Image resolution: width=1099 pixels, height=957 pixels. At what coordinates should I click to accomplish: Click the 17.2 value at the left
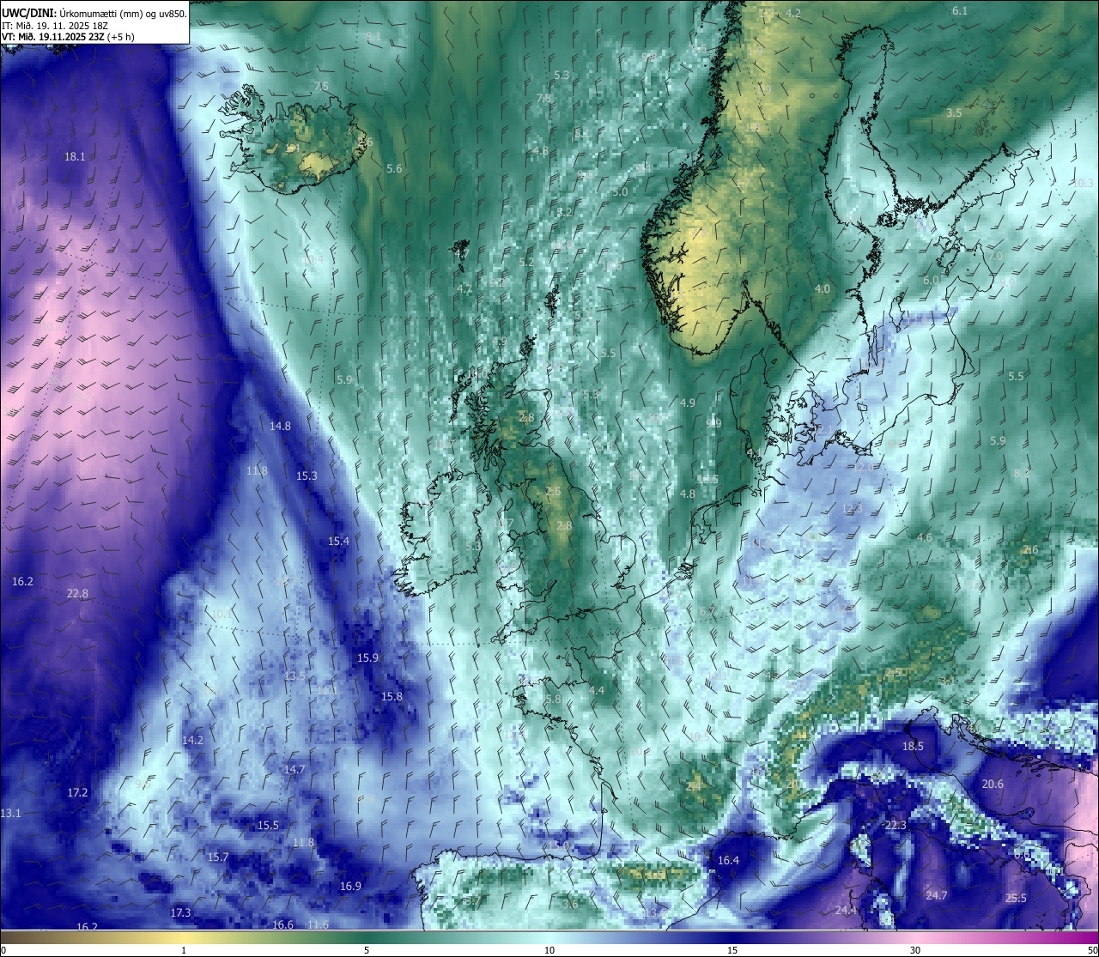(77, 792)
